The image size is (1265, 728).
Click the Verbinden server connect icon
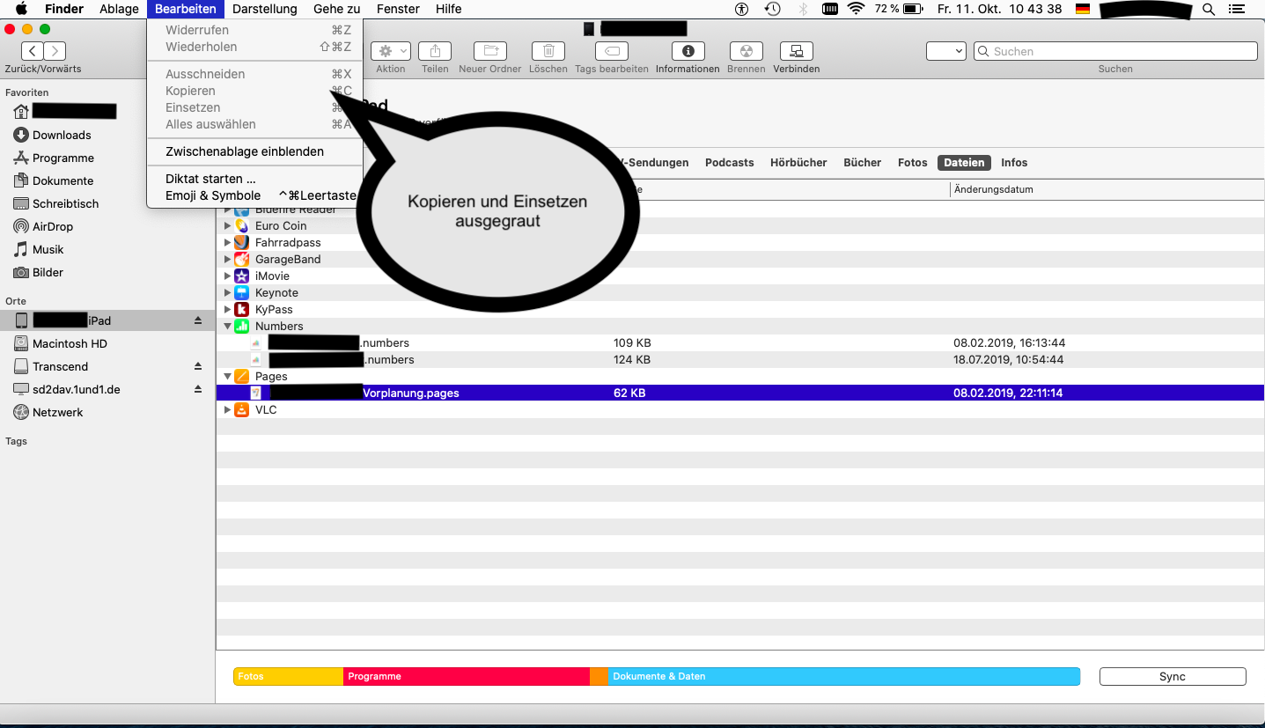point(797,51)
